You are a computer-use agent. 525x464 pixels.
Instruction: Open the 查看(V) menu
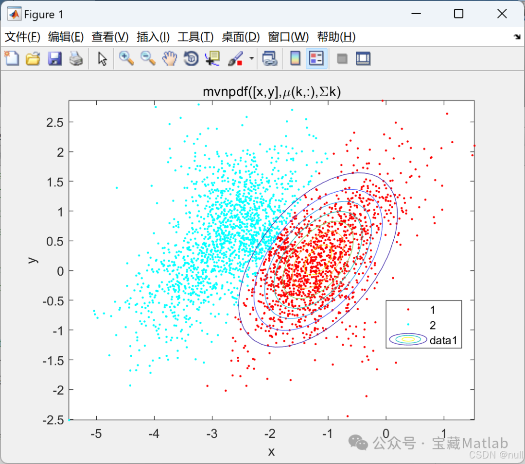(110, 37)
